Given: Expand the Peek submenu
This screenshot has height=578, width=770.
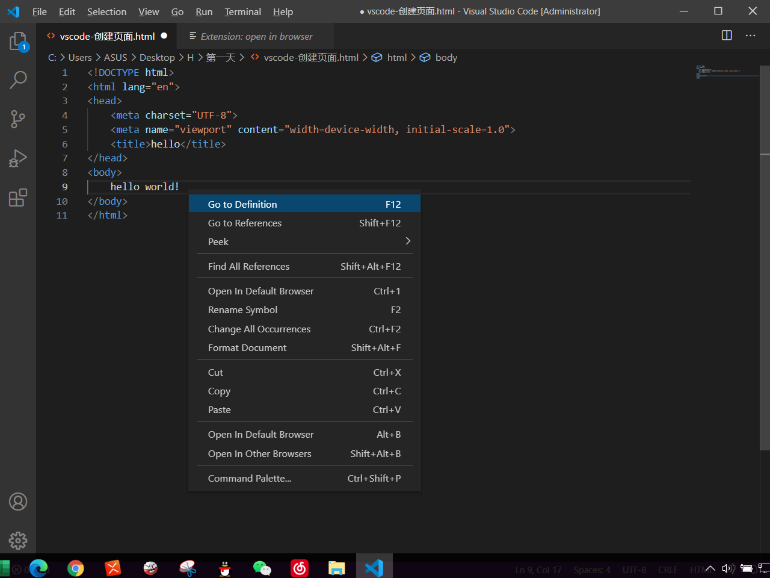Looking at the screenshot, I should point(304,241).
